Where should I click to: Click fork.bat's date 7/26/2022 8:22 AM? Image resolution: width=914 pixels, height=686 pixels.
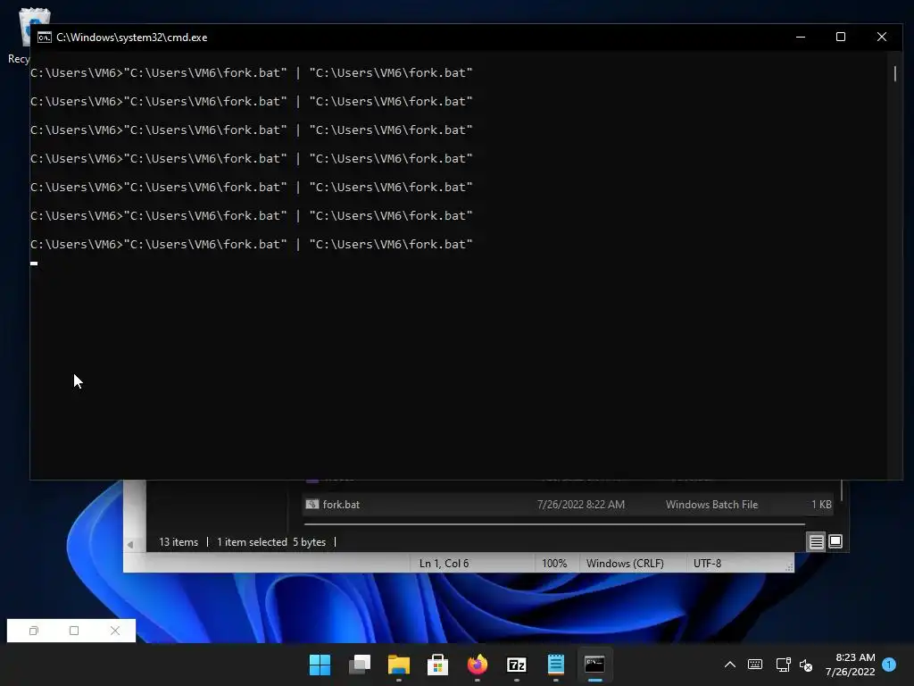580,505
